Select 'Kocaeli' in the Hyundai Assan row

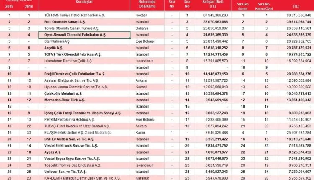click(142, 87)
